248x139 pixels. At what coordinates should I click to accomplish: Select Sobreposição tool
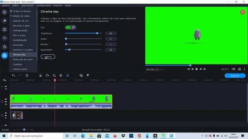(20, 31)
